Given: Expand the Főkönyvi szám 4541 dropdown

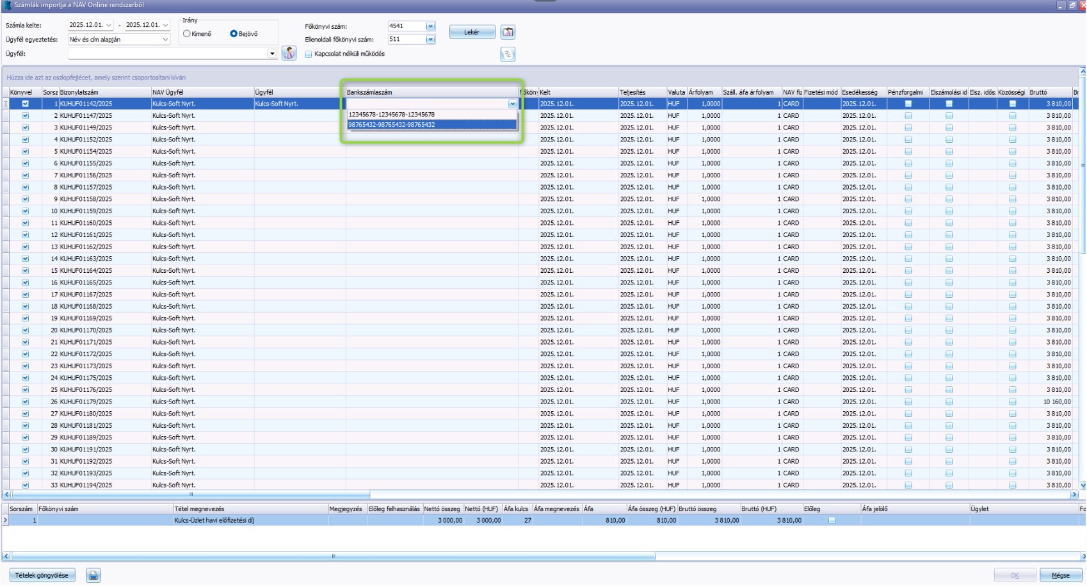Looking at the screenshot, I should pyautogui.click(x=430, y=26).
